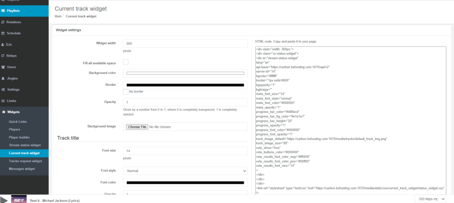Click the Users group icon
This screenshot has height=203, width=454.
[x=3, y=67]
